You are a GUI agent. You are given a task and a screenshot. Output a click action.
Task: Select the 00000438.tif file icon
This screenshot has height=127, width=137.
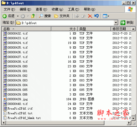click(x=5, y=62)
